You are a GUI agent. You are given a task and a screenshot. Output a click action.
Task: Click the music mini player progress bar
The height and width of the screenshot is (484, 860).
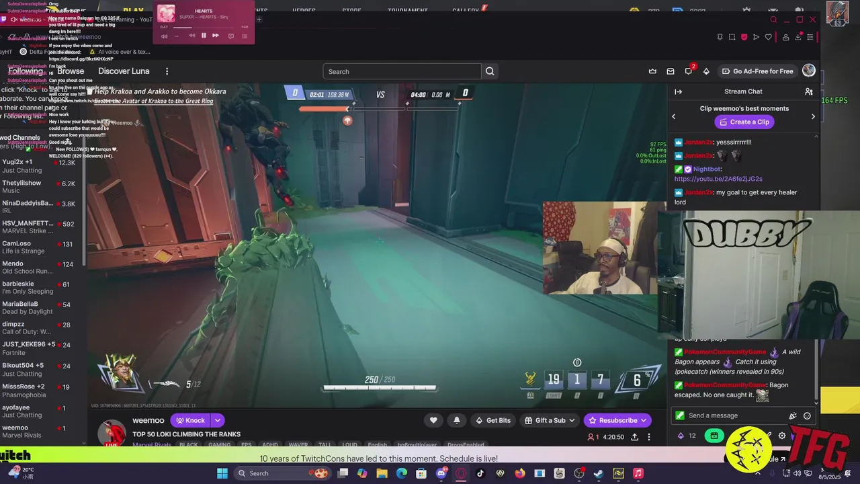pyautogui.click(x=204, y=27)
